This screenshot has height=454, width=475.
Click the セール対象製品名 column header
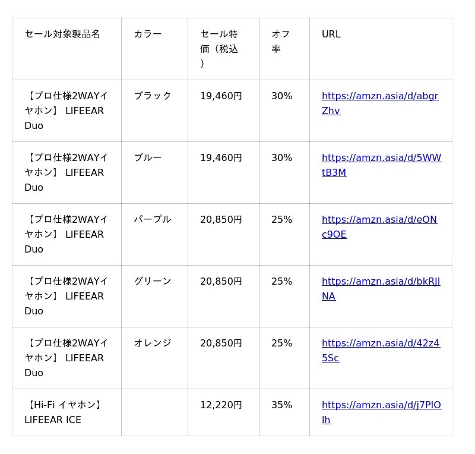click(x=62, y=34)
